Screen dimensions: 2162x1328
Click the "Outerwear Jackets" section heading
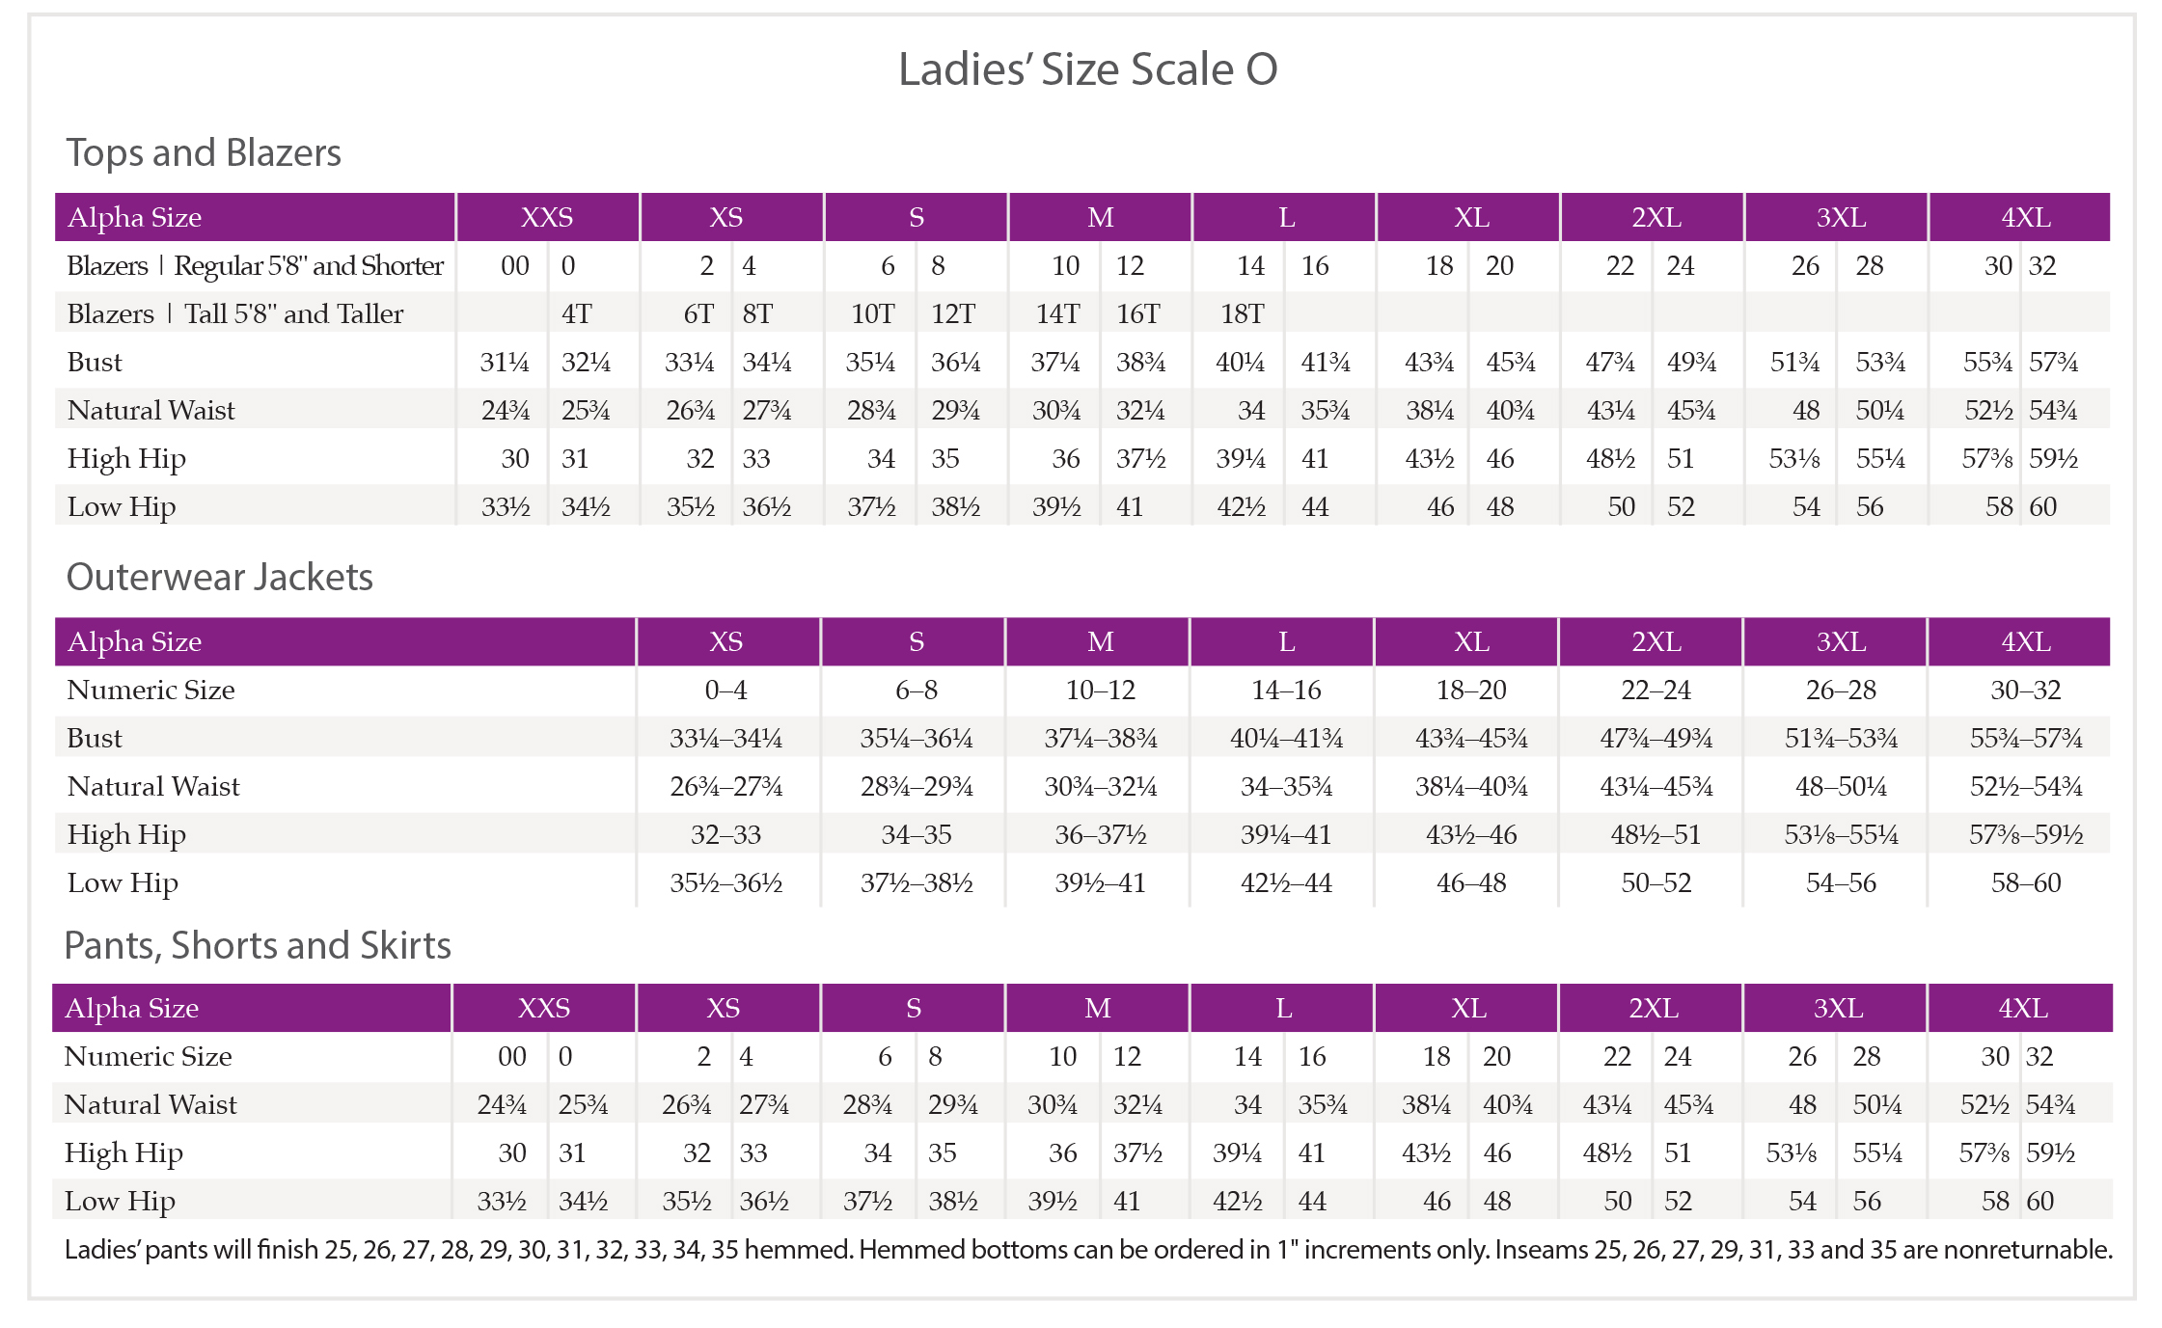tap(219, 577)
